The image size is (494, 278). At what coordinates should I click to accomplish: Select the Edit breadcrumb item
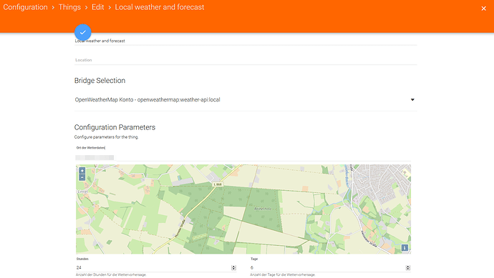[x=97, y=7]
